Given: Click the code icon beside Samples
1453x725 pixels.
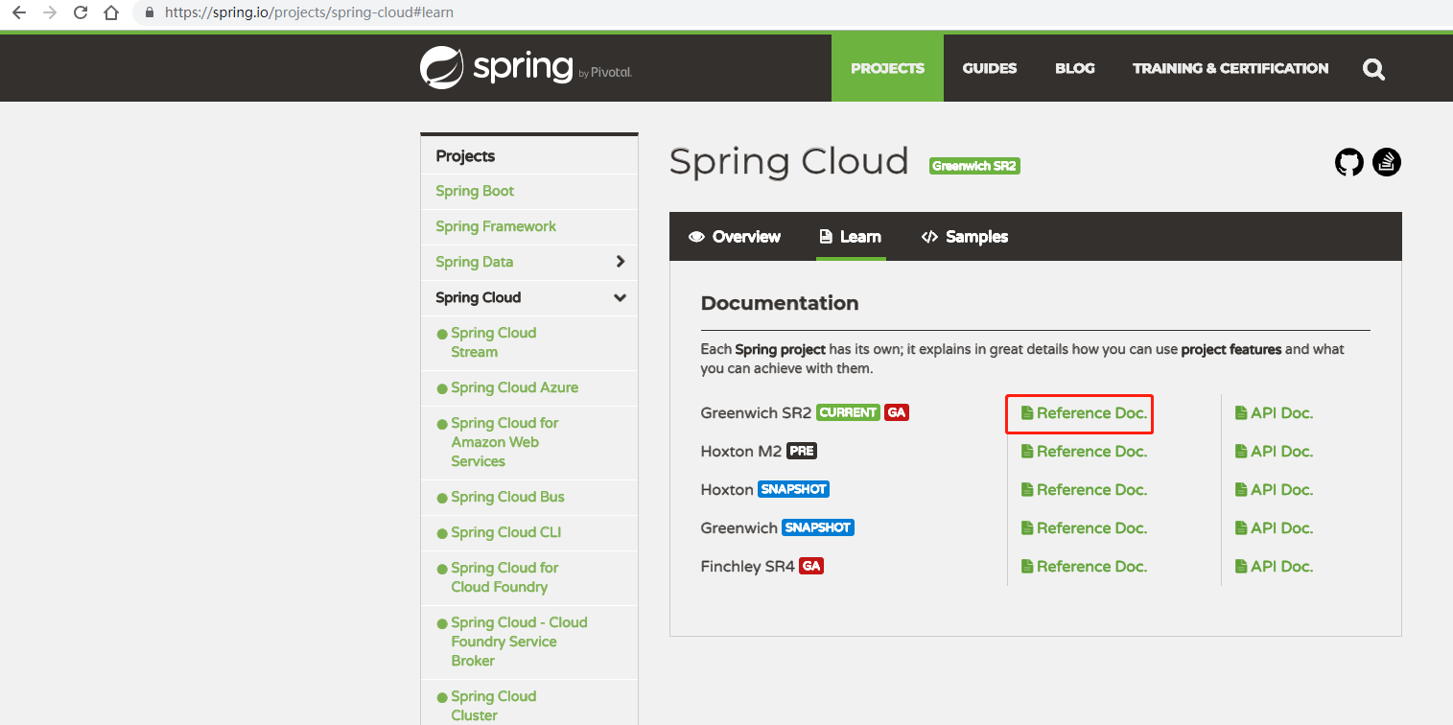Looking at the screenshot, I should click(929, 237).
